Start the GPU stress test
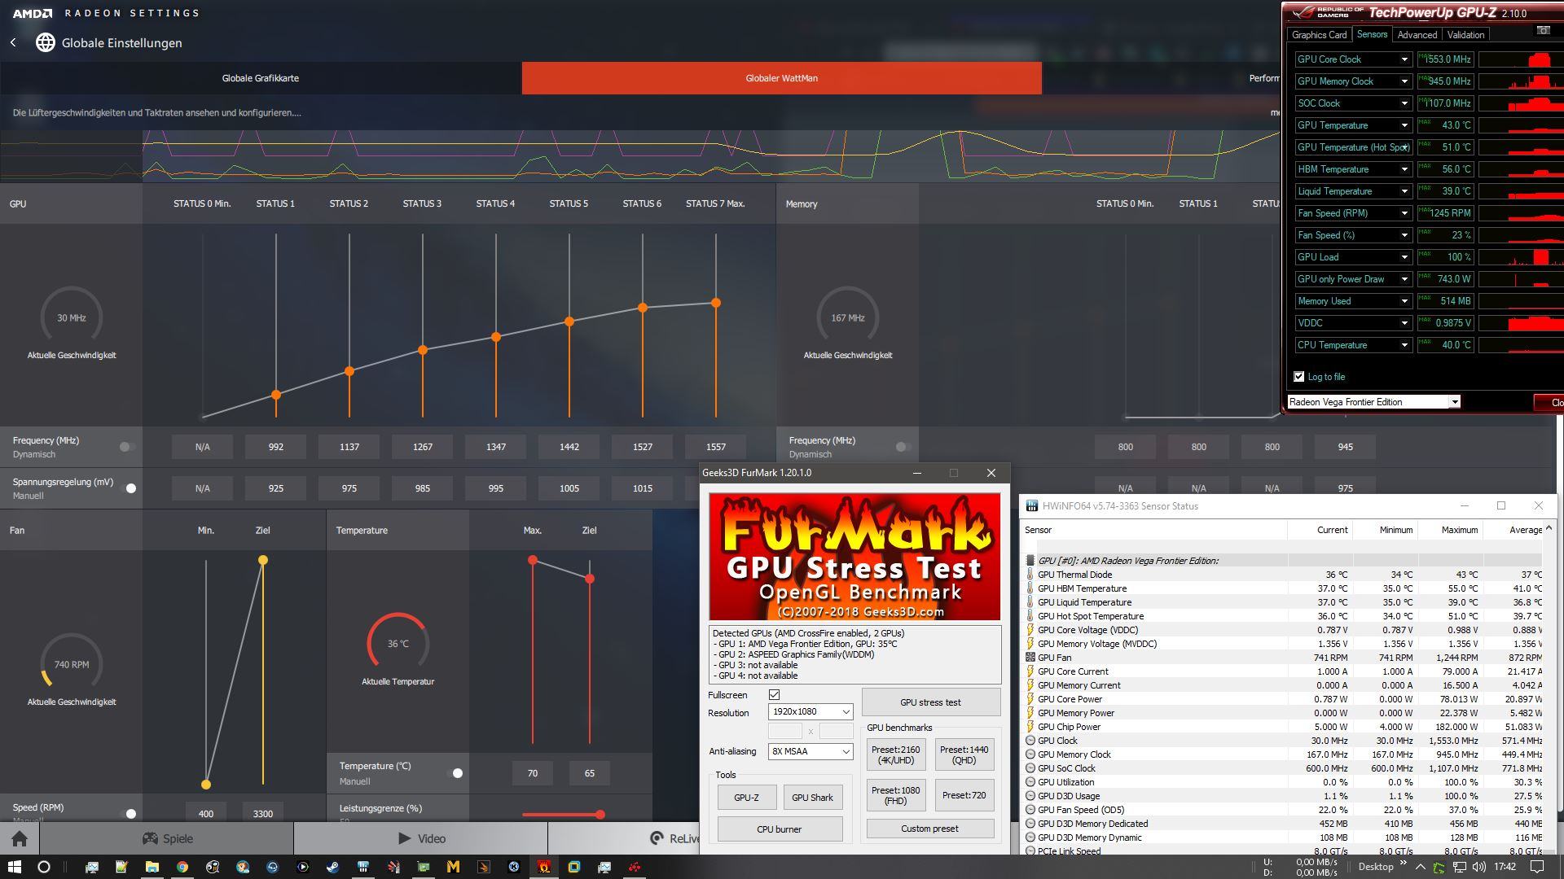 tap(930, 702)
